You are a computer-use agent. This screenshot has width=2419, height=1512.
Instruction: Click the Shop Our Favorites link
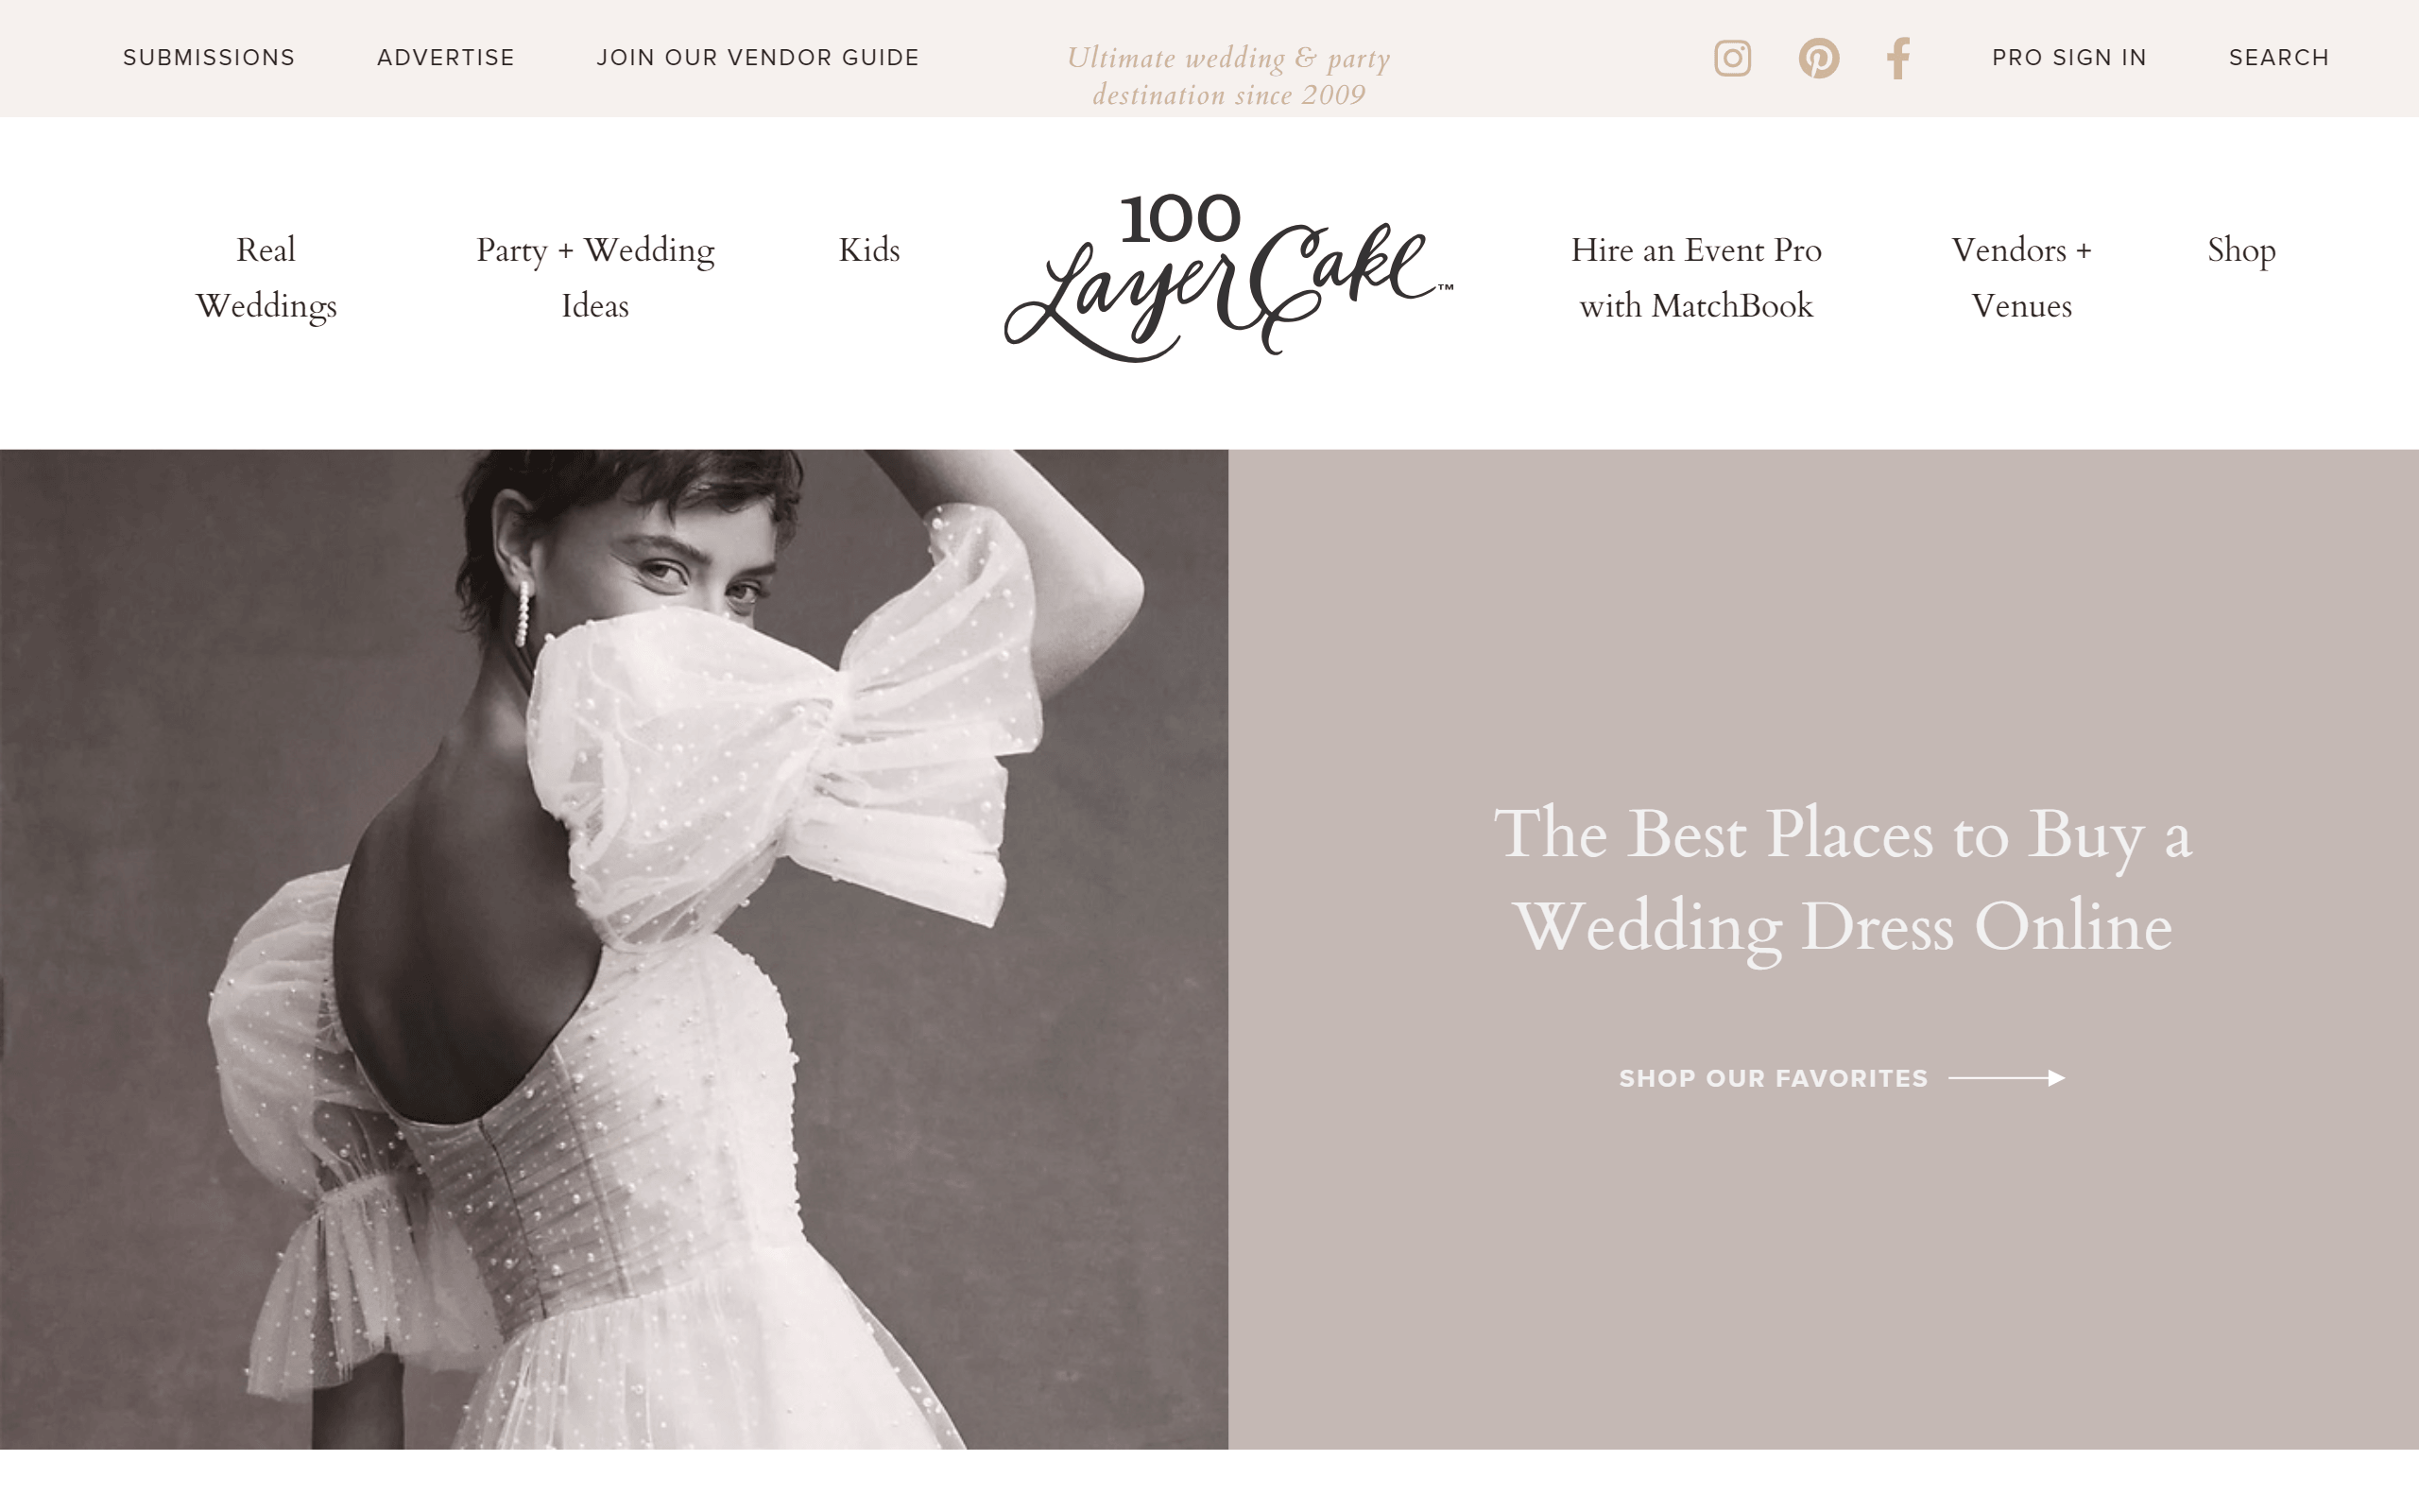click(x=1773, y=1078)
